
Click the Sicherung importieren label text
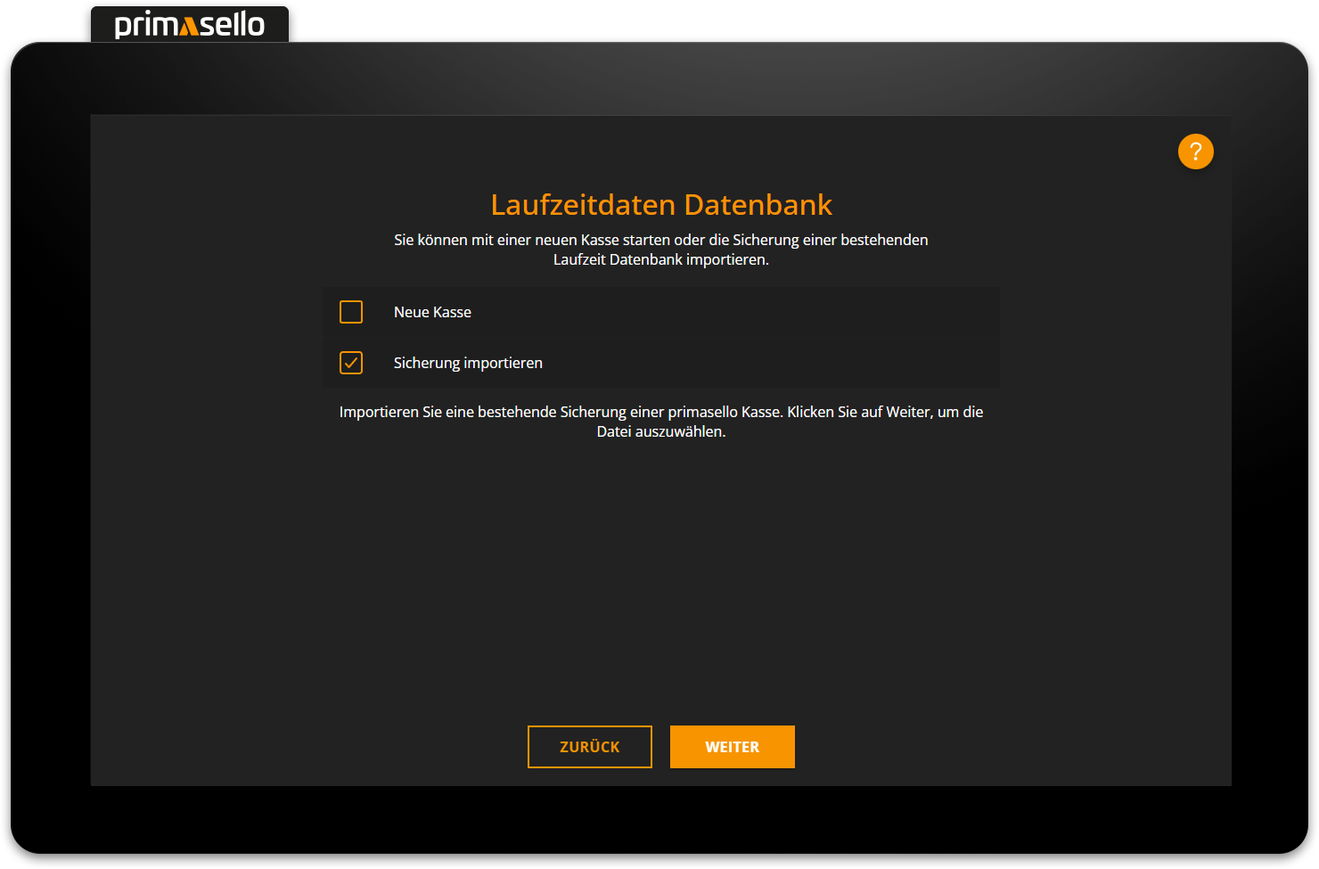point(468,363)
